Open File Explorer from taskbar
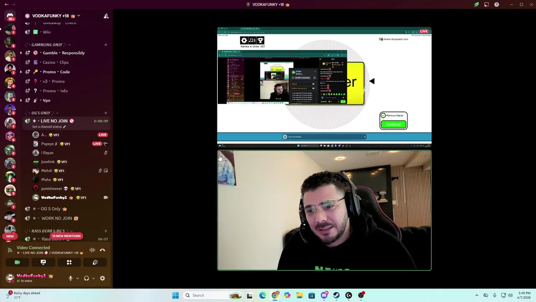The height and width of the screenshot is (302, 536). click(x=299, y=295)
